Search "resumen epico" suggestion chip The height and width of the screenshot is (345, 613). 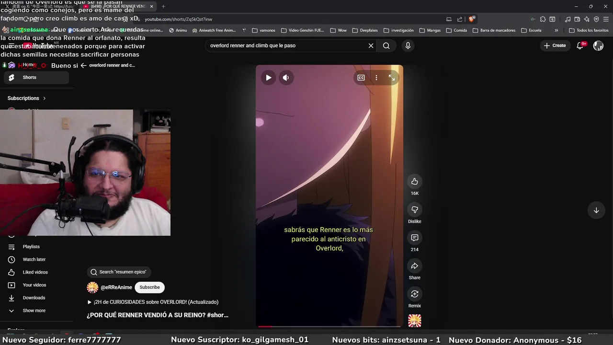point(119,272)
